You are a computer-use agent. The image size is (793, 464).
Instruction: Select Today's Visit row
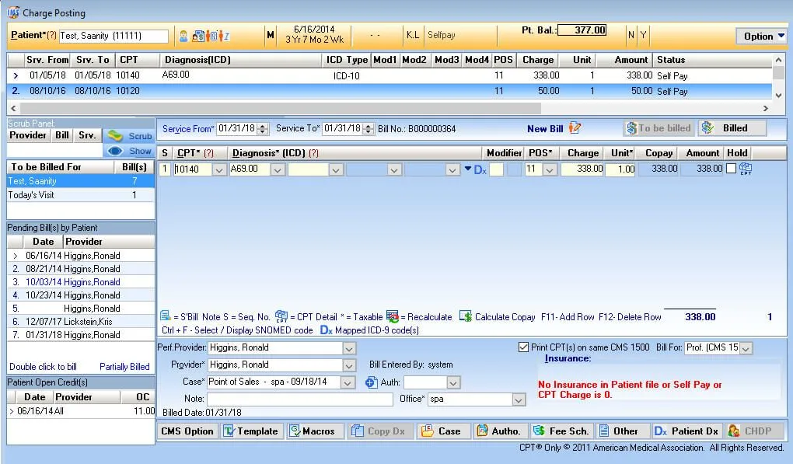click(80, 195)
